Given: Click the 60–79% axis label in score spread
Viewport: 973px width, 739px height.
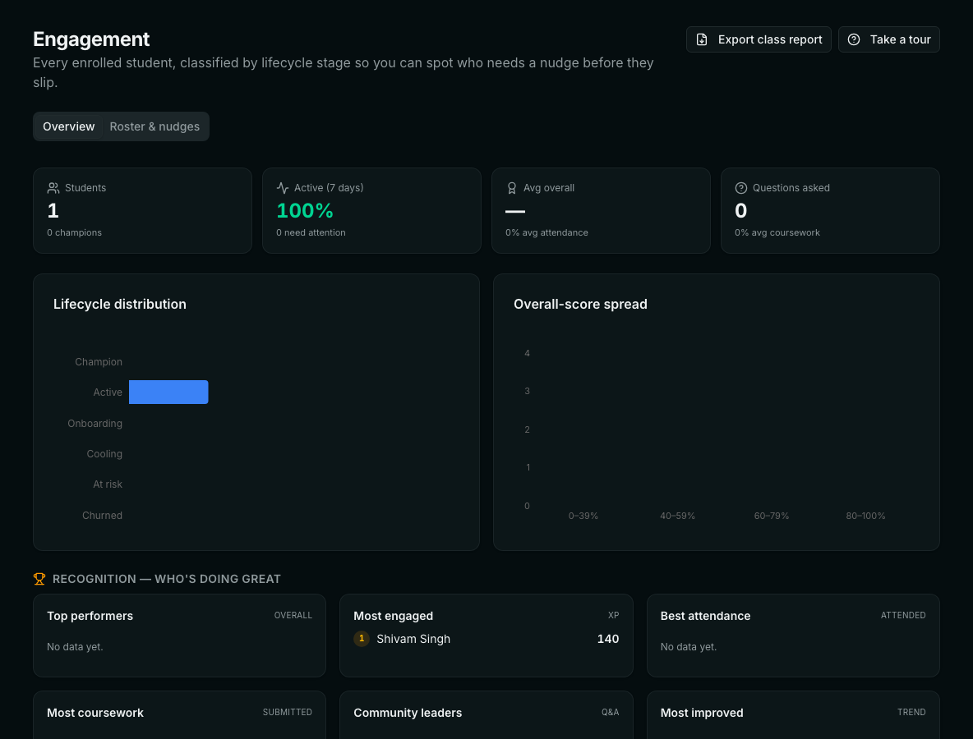Looking at the screenshot, I should coord(772,516).
